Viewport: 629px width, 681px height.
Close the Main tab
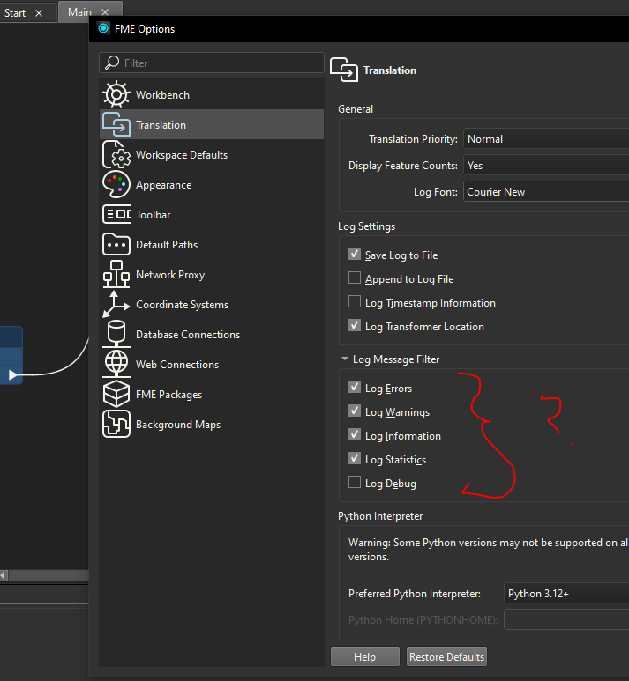click(105, 12)
